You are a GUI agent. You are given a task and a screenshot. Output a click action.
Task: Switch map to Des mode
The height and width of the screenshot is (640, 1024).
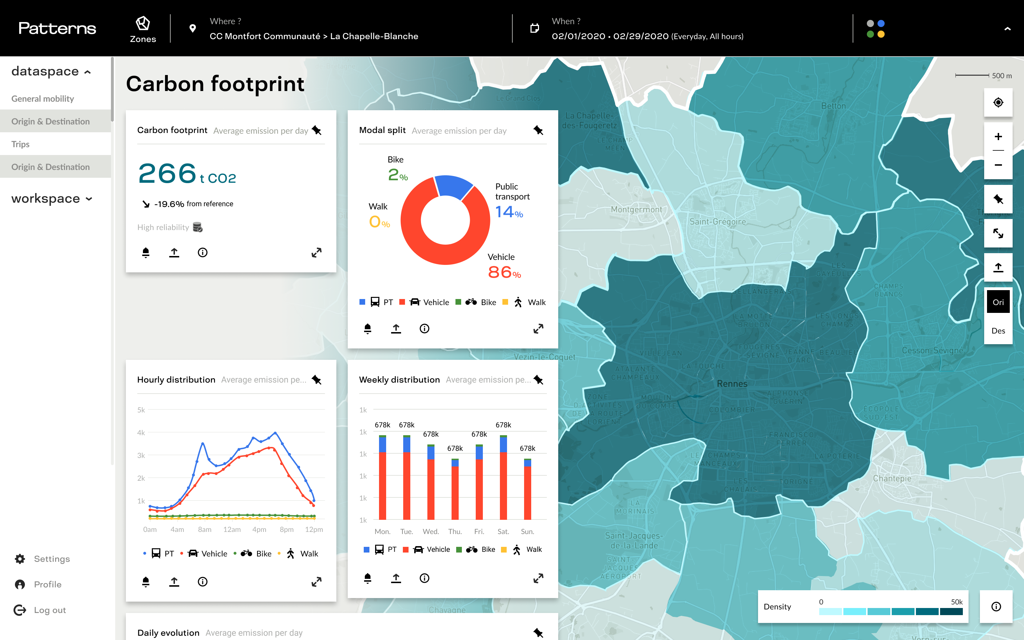(x=998, y=331)
